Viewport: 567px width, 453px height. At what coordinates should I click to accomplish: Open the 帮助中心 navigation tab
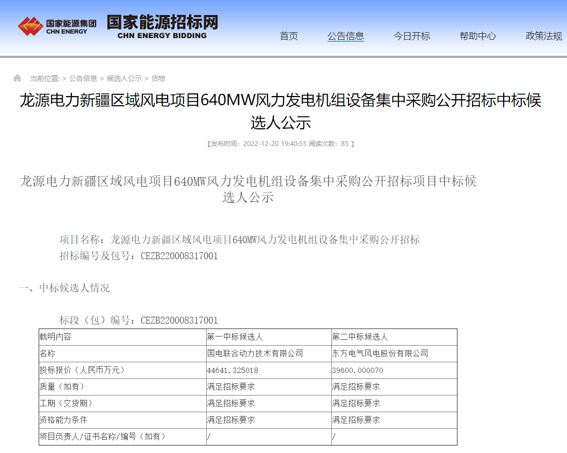(x=478, y=36)
